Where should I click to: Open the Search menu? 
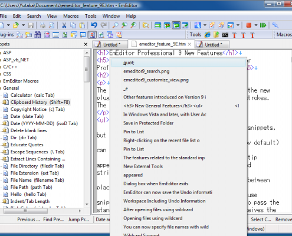point(34,16)
